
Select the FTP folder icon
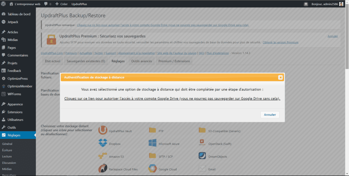coord(153,130)
